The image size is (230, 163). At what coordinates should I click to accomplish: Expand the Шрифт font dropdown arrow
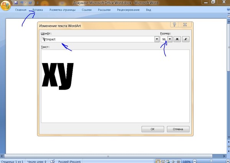click(157, 39)
